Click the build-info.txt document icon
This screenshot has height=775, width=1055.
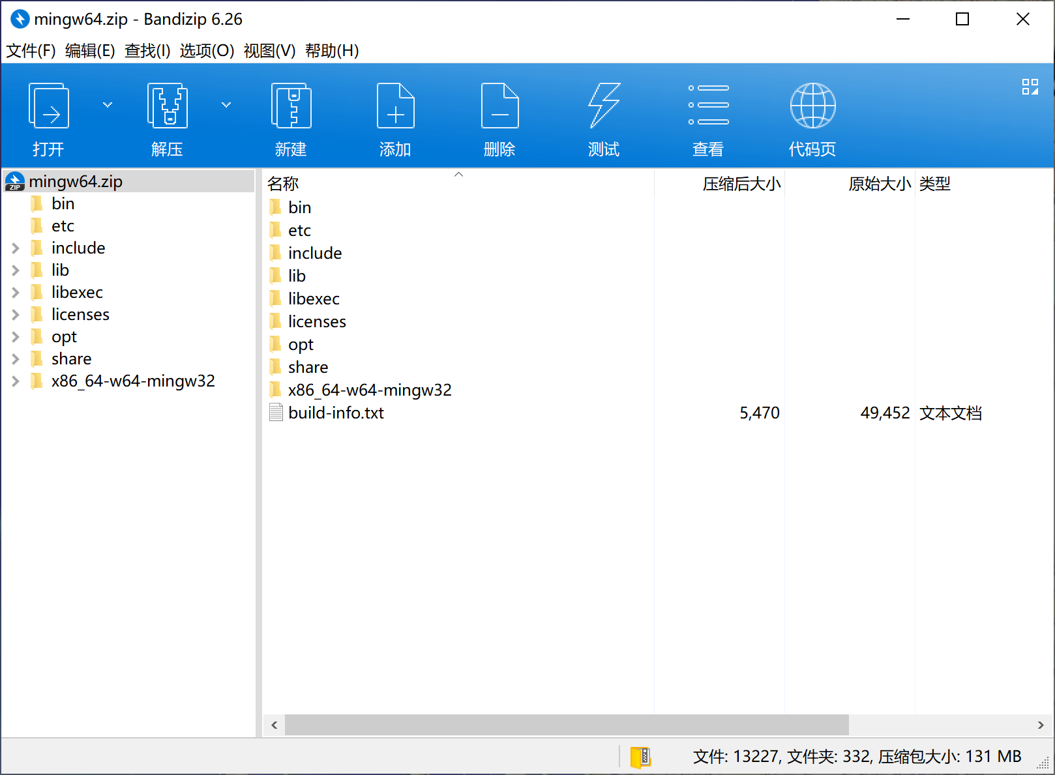pos(276,413)
